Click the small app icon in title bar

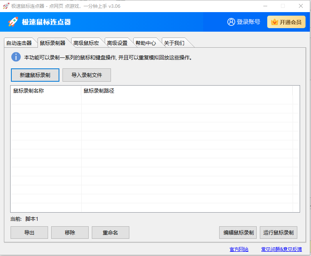click(6, 6)
